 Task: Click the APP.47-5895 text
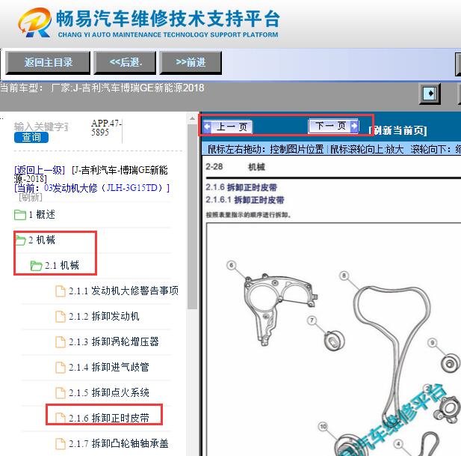(106, 127)
